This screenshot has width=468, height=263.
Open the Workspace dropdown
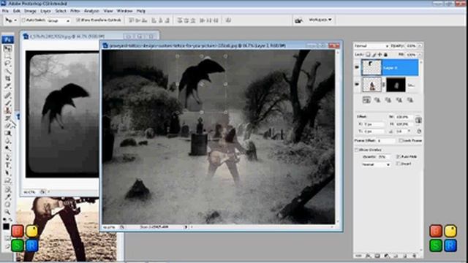320,20
